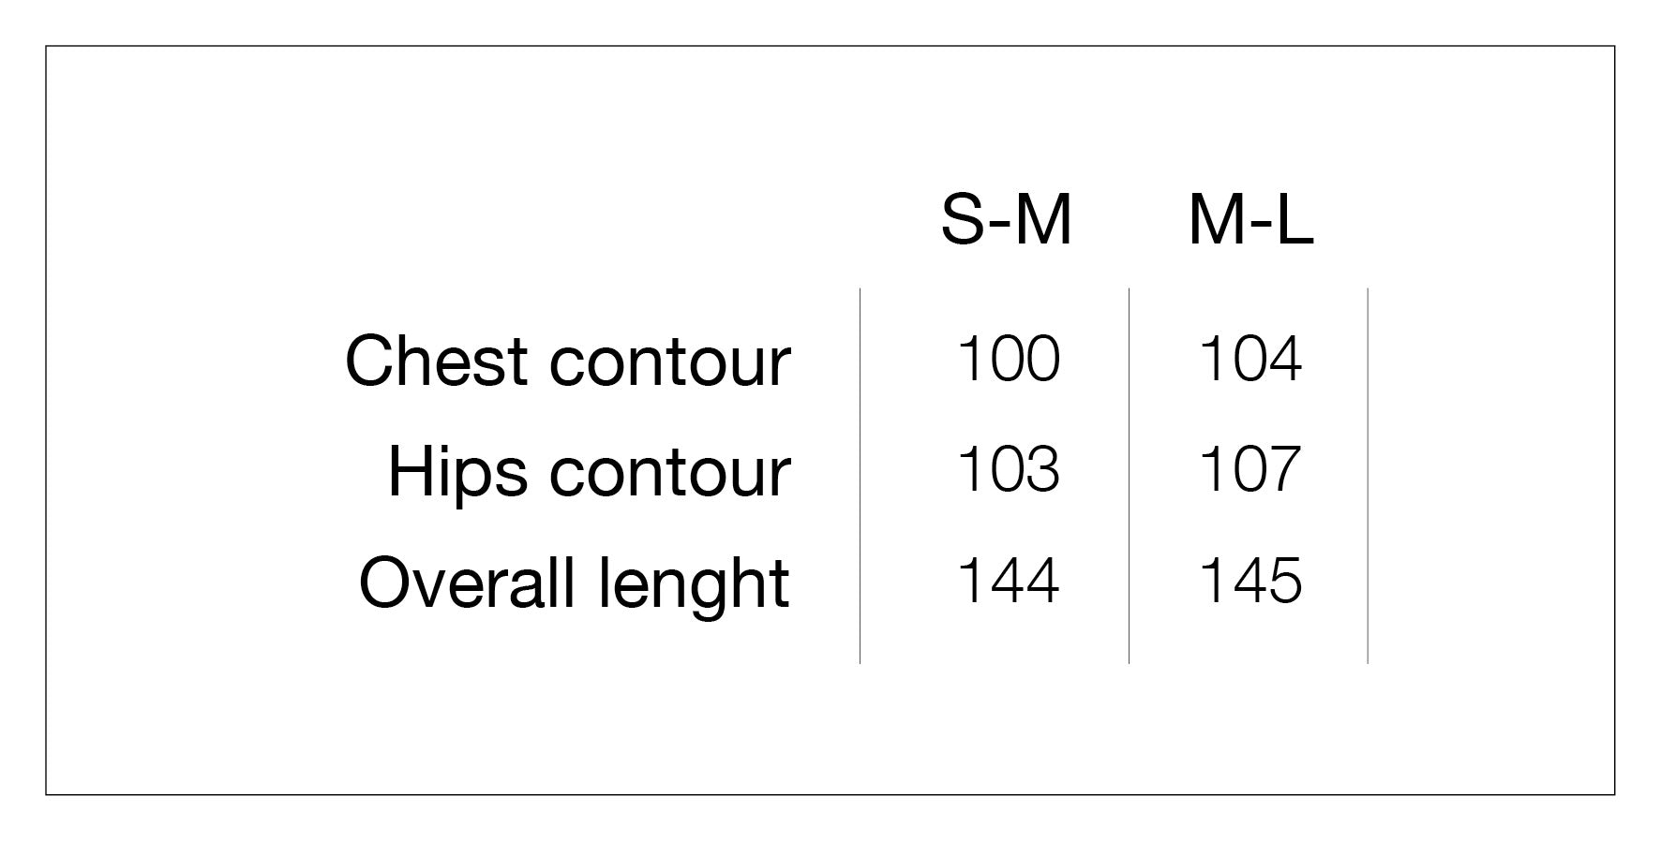Click the letter M in M-L header
This screenshot has height=841, width=1661.
pos(1219,221)
